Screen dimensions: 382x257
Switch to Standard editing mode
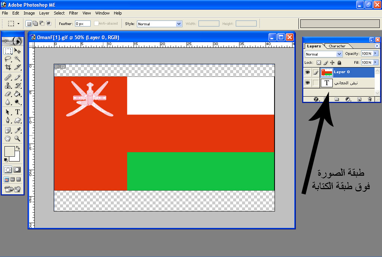pyautogui.click(x=8, y=170)
